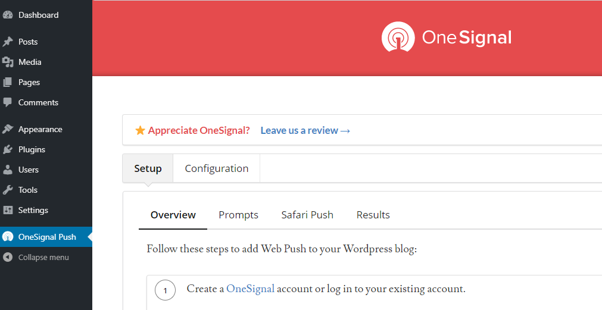Open the Tools menu label

[27, 190]
